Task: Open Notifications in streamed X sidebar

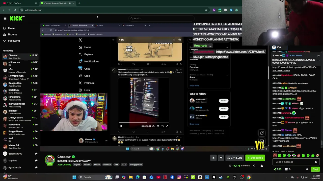Action: click(89, 61)
